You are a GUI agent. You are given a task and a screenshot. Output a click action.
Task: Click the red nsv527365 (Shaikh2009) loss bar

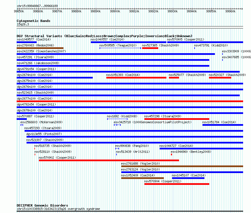coord(150,48)
